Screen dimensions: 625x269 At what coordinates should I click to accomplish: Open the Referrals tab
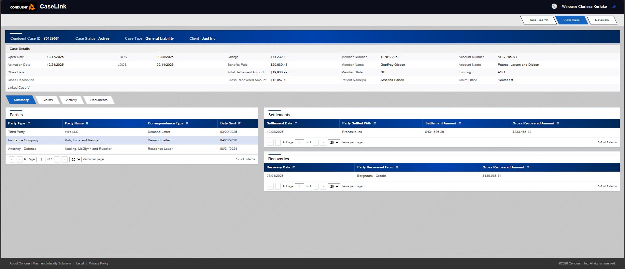tap(602, 20)
